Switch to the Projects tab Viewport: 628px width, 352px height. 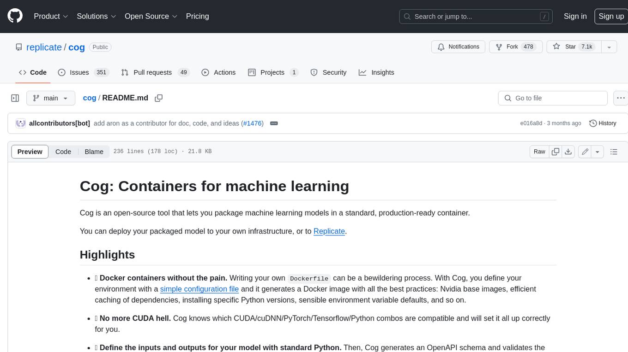click(273, 72)
